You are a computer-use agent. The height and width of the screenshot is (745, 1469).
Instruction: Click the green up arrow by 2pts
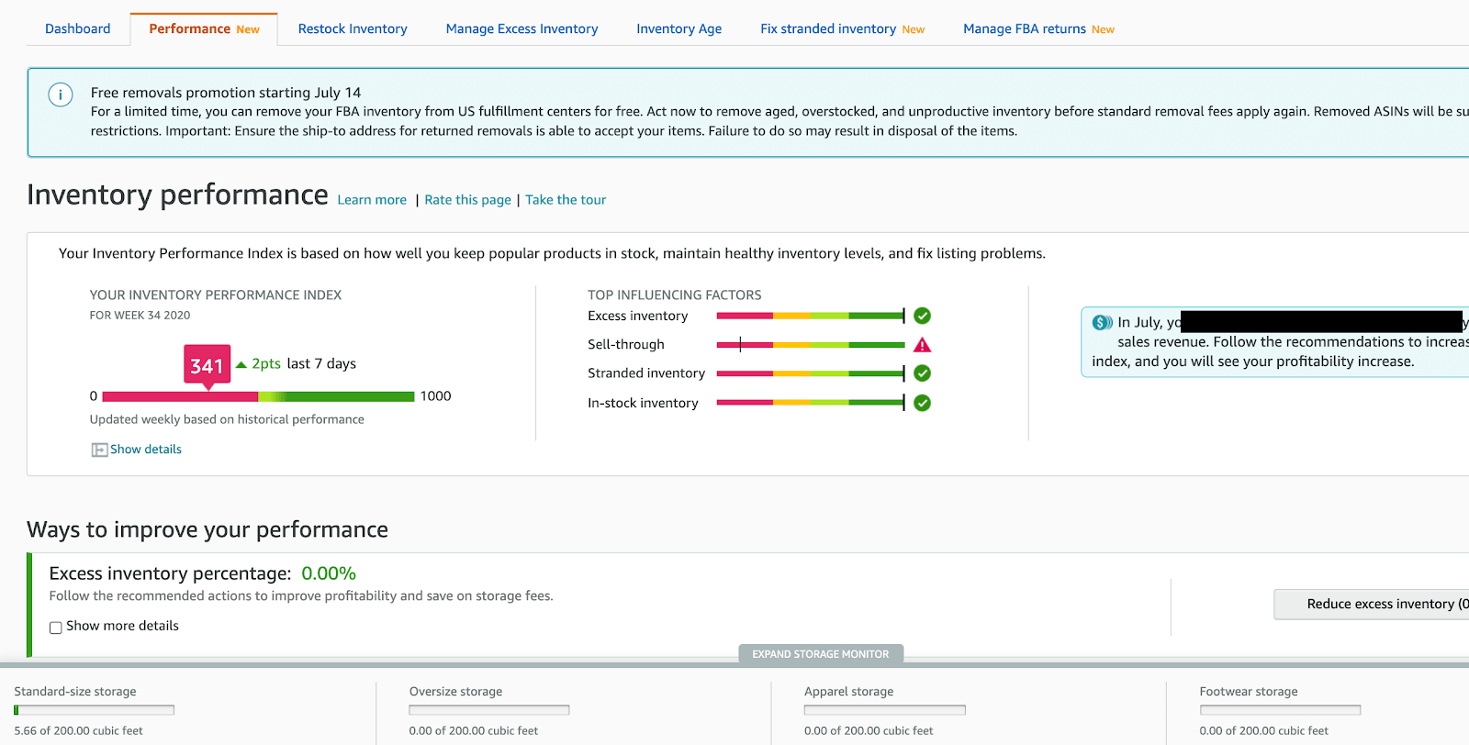pyautogui.click(x=241, y=364)
